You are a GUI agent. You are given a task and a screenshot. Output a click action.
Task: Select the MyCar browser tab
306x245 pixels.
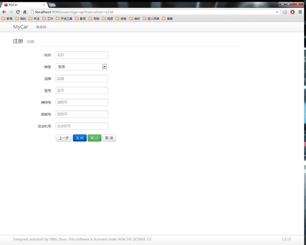23,5
